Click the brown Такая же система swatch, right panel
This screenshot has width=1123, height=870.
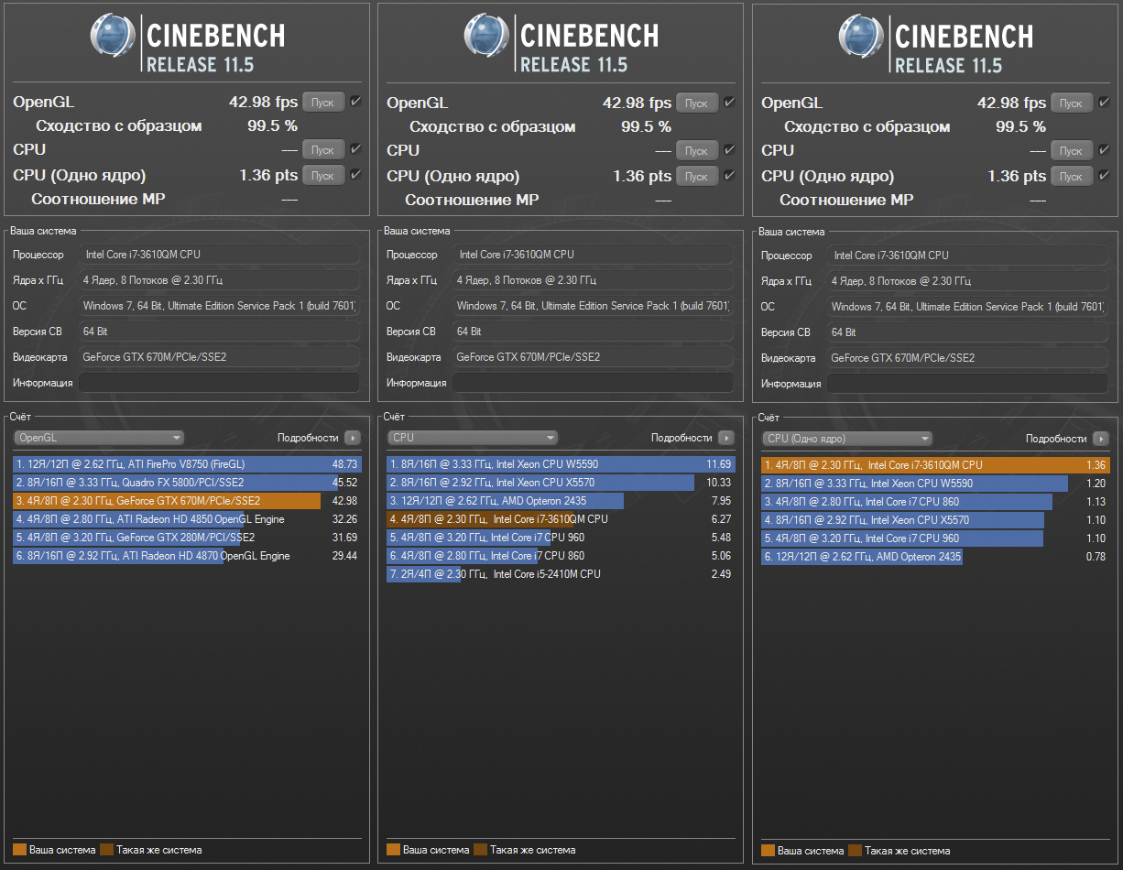[x=855, y=851]
